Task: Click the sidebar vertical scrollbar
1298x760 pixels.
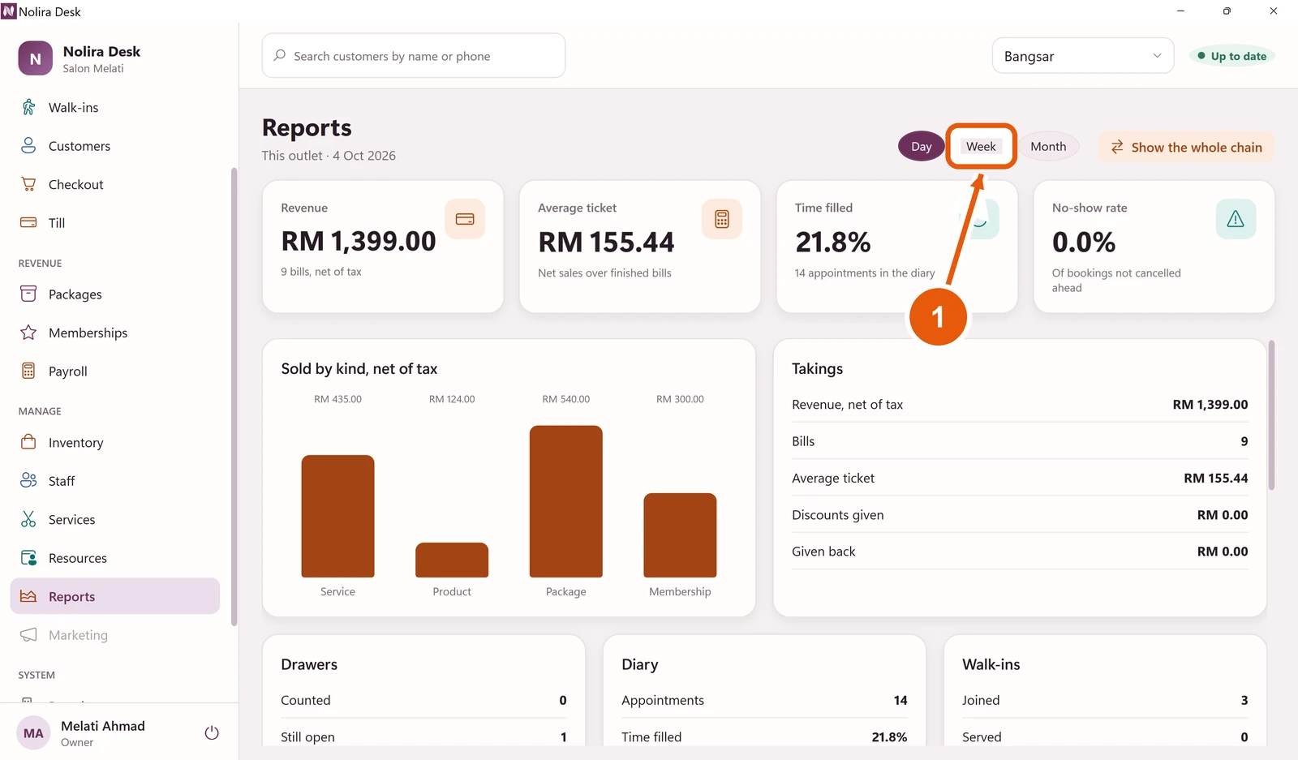Action: [234, 397]
